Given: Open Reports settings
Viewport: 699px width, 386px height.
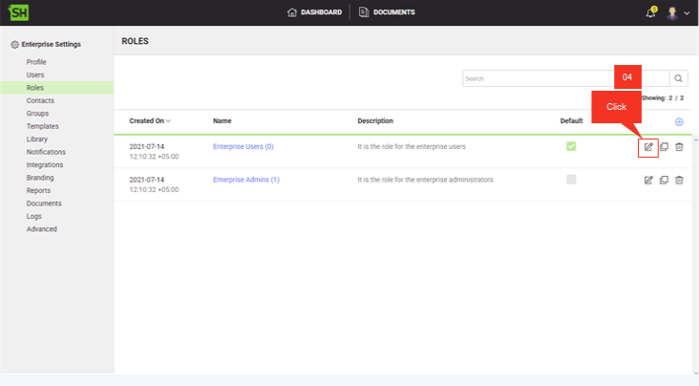Looking at the screenshot, I should (38, 190).
